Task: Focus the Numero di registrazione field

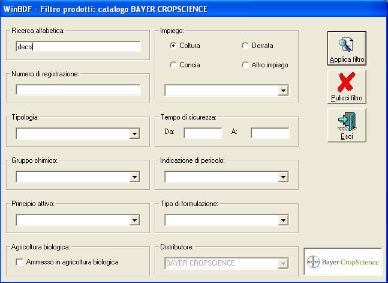Action: point(78,90)
